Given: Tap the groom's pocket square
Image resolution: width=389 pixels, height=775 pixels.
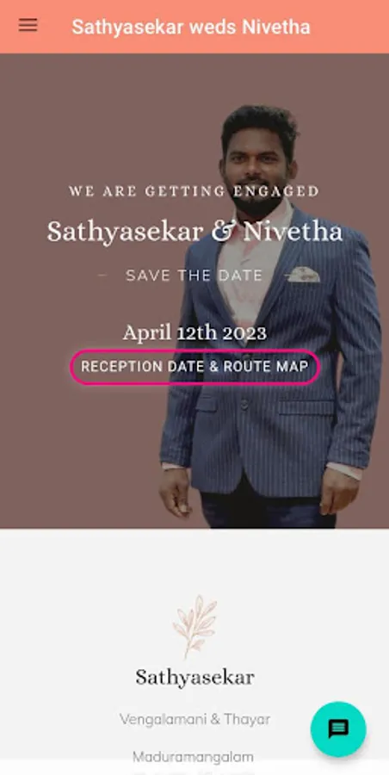Looking at the screenshot, I should pyautogui.click(x=304, y=275).
